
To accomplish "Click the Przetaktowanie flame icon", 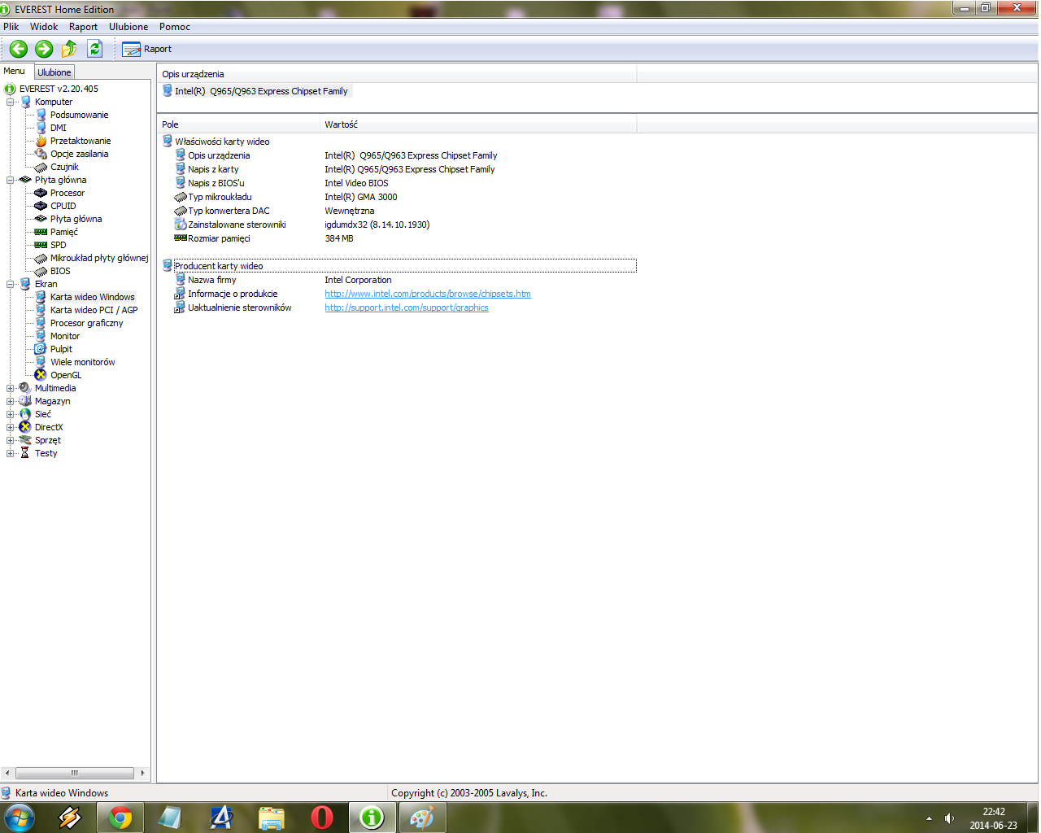I will click(41, 141).
